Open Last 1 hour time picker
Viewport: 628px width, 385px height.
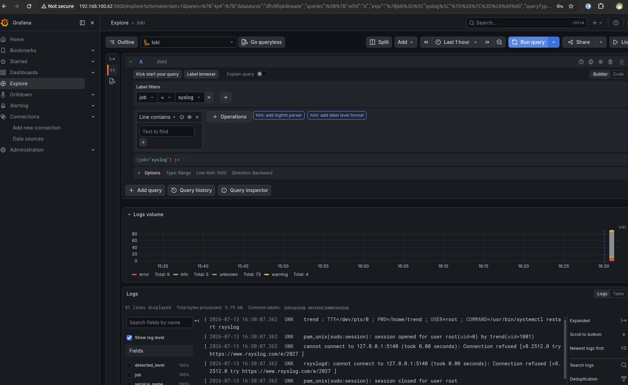click(x=456, y=42)
